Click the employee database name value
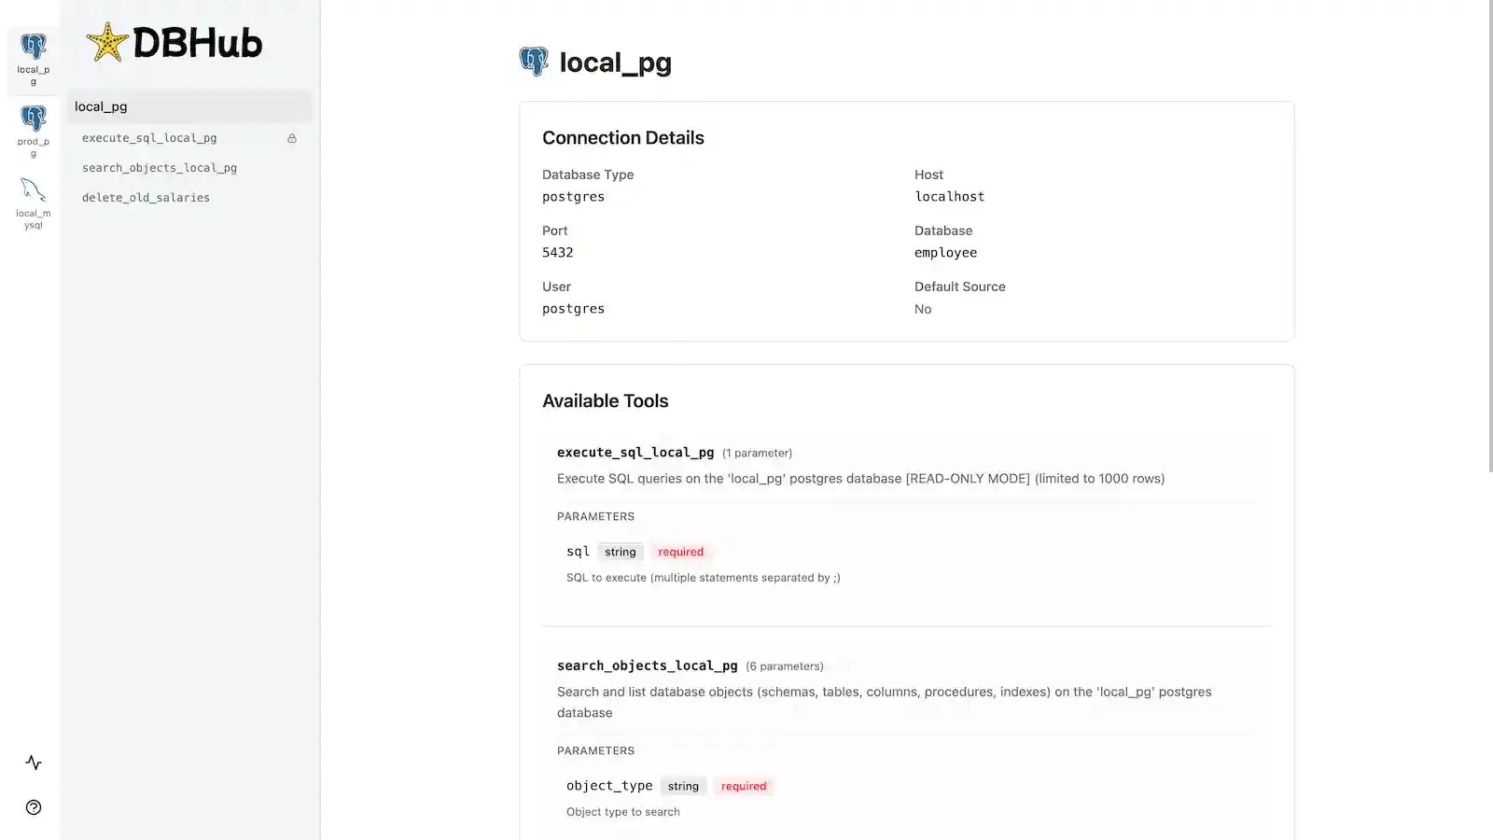The image size is (1493, 840). tap(945, 253)
